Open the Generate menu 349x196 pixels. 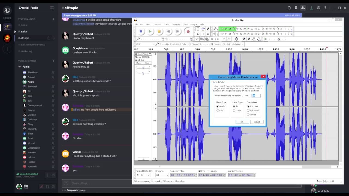176,24
